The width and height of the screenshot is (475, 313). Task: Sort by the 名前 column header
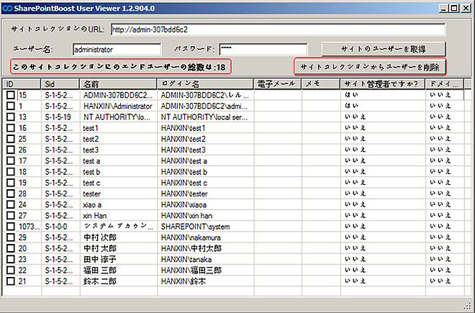[x=119, y=84]
